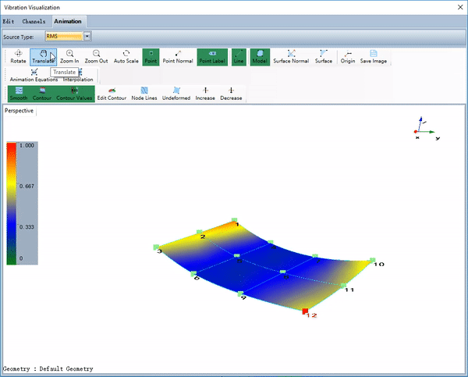Click Save Image button
This screenshot has width=468, height=377.
374,57
